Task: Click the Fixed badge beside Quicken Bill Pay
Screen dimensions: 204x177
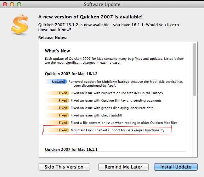Action: pos(57,101)
